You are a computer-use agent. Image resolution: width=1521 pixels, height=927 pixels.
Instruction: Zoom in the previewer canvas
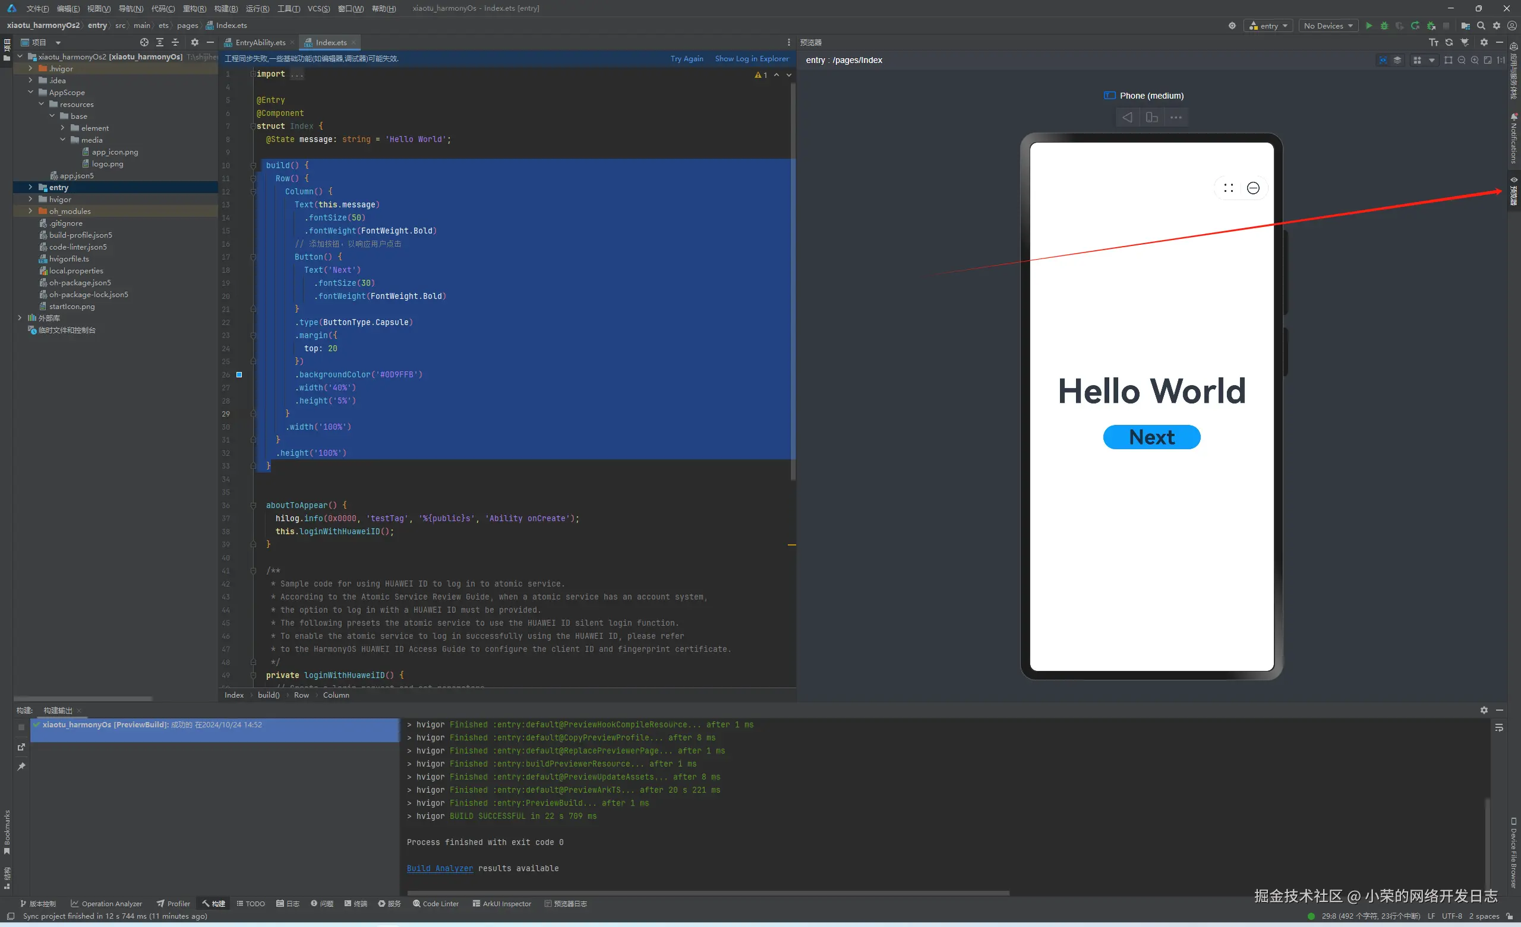[1475, 60]
